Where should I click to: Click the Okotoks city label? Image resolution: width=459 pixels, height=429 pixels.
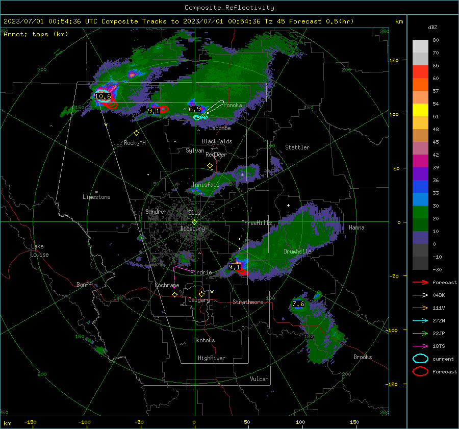[x=204, y=340]
